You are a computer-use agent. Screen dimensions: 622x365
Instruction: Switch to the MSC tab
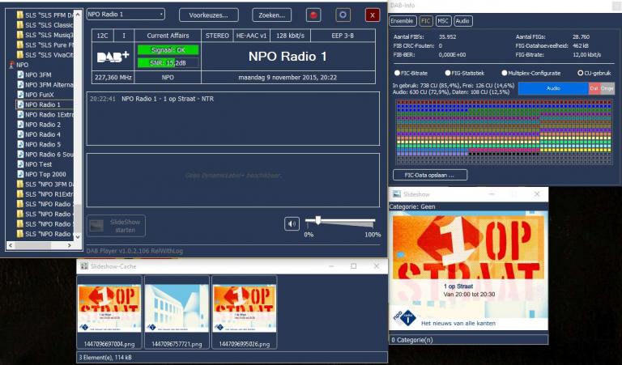[x=443, y=21]
